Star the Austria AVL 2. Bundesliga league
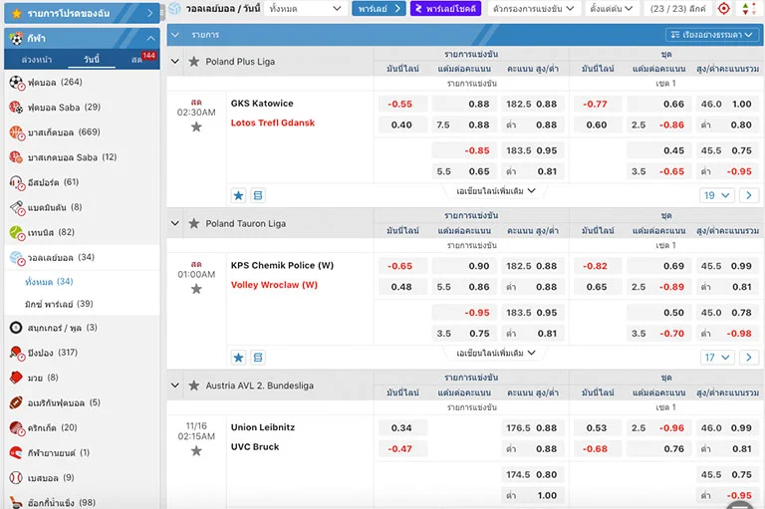 coord(194,385)
